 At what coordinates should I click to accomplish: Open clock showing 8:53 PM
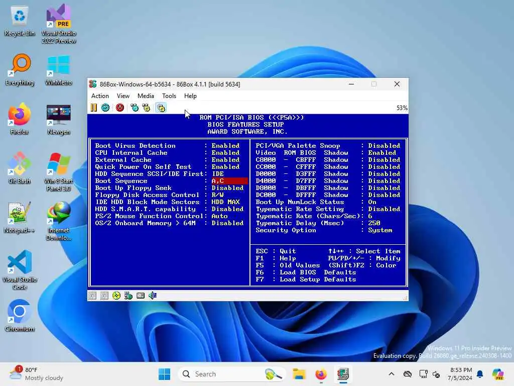460,374
